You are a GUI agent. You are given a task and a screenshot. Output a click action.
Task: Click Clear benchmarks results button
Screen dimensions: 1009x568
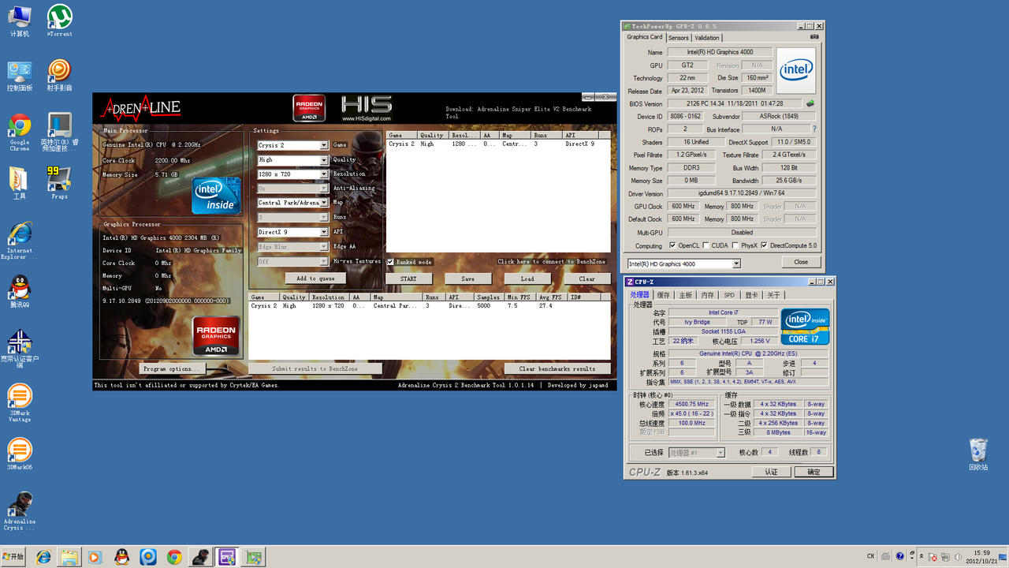557,368
